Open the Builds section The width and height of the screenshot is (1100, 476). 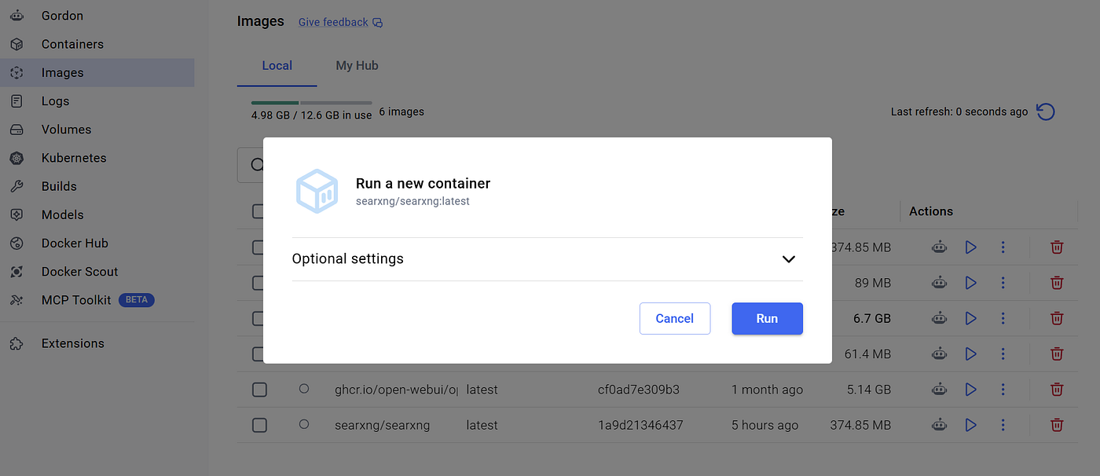pyautogui.click(x=59, y=186)
